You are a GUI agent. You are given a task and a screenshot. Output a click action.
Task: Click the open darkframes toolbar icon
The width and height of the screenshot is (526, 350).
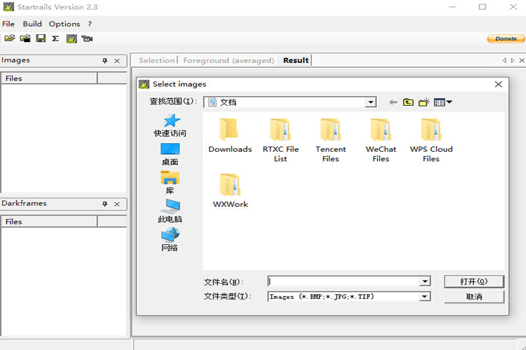[25, 39]
